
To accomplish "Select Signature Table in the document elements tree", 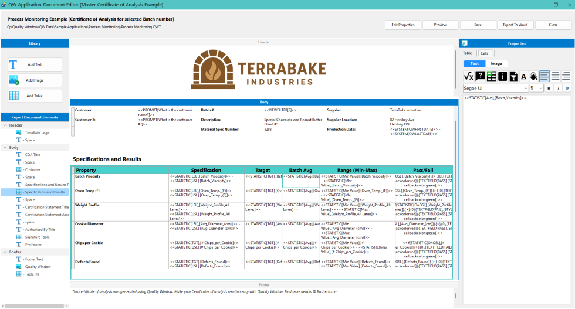I will click(x=37, y=237).
